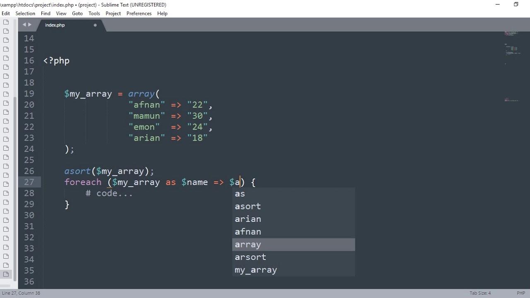Open the View menu
Image resolution: width=530 pixels, height=298 pixels.
(61, 13)
